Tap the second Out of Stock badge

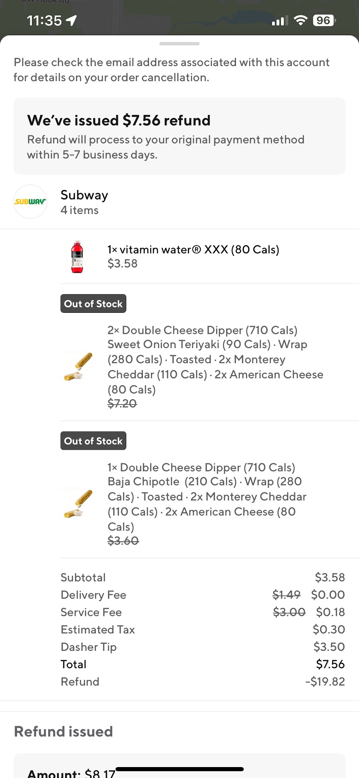click(93, 440)
